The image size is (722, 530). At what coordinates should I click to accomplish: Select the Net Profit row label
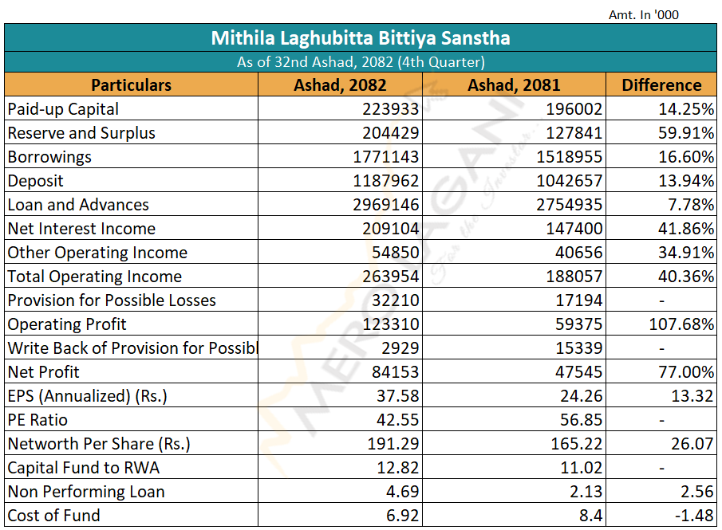[43, 373]
